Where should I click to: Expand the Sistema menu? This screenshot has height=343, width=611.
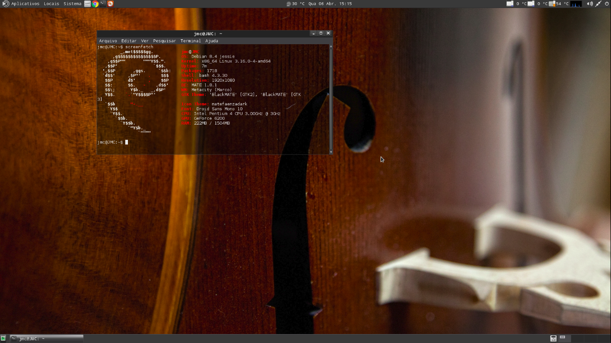72,4
